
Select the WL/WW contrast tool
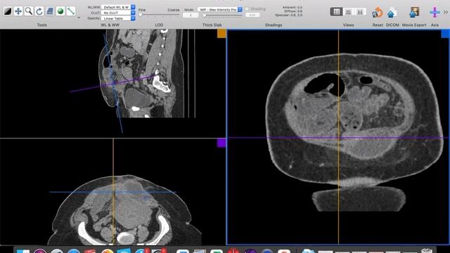(x=8, y=11)
